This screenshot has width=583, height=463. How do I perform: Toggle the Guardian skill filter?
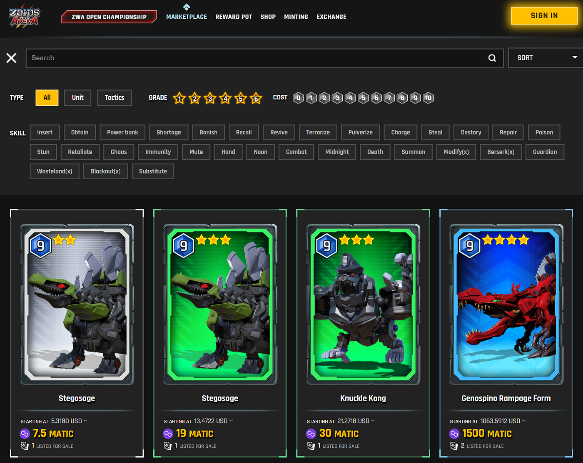point(545,152)
